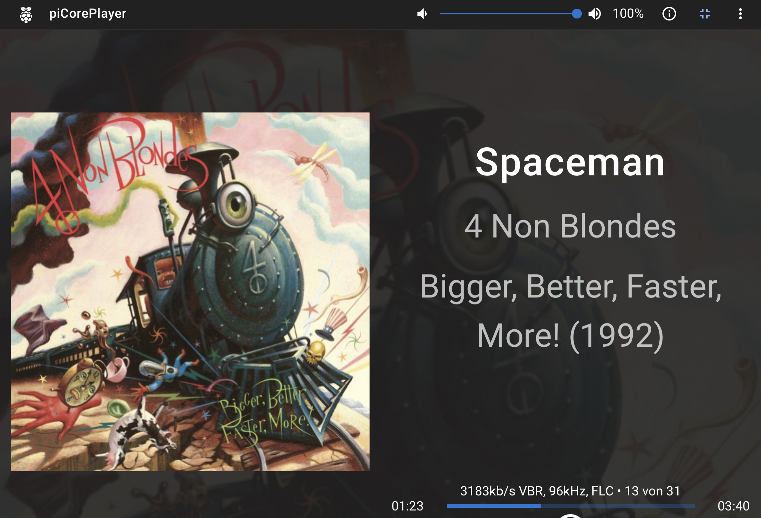
Task: Open the piCorePlayer player selection menu
Action: tap(88, 14)
